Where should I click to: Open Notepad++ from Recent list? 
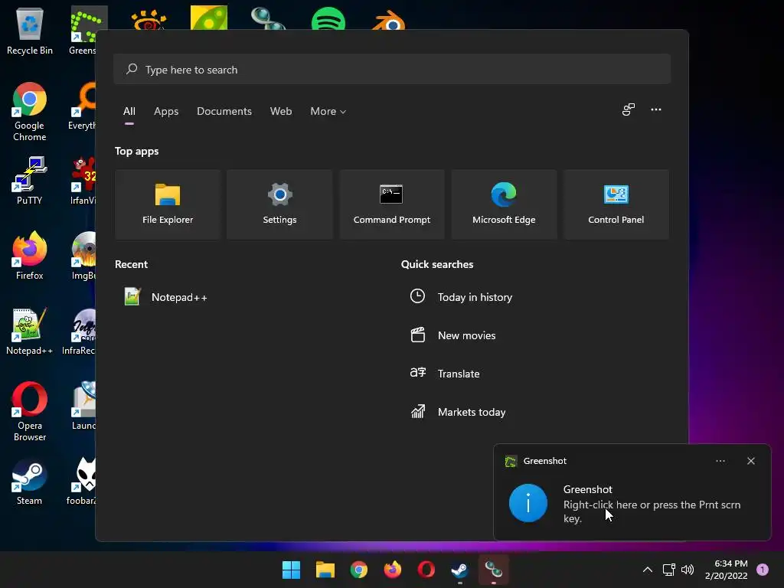click(166, 297)
